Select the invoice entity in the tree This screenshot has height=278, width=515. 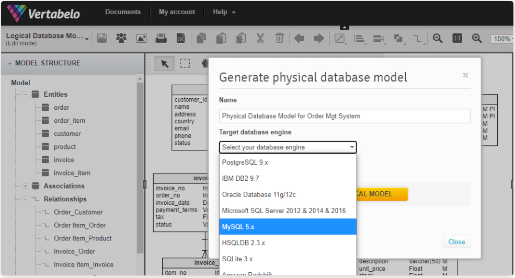[x=64, y=160]
